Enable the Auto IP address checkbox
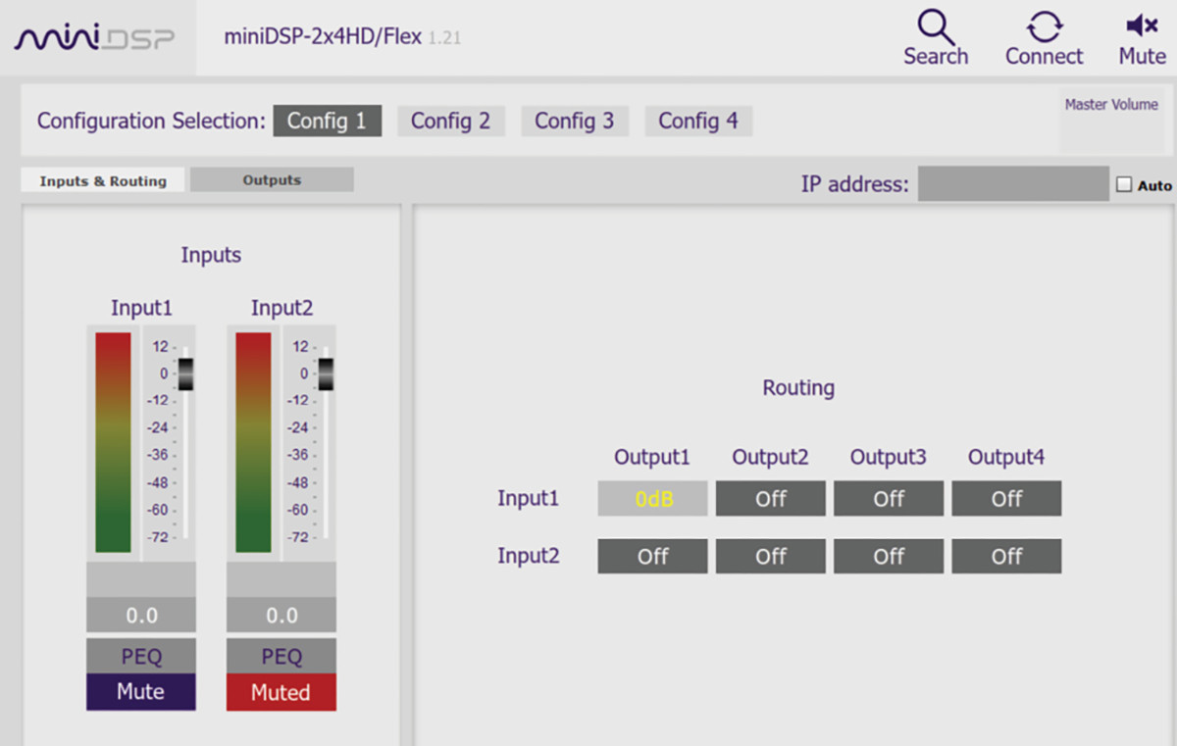Viewport: 1177px width, 746px height. (x=1124, y=184)
